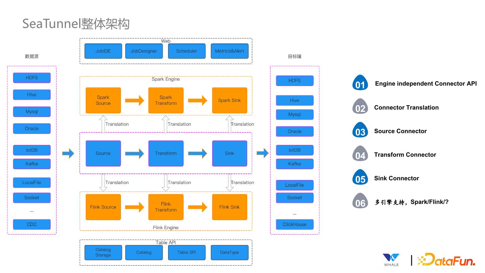Click badge 05 next to Sink Connector

click(360, 178)
